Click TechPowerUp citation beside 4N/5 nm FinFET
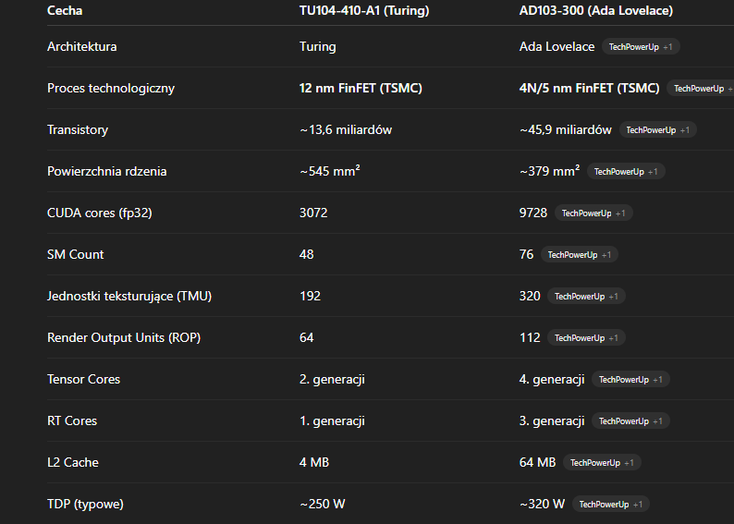 [700, 89]
